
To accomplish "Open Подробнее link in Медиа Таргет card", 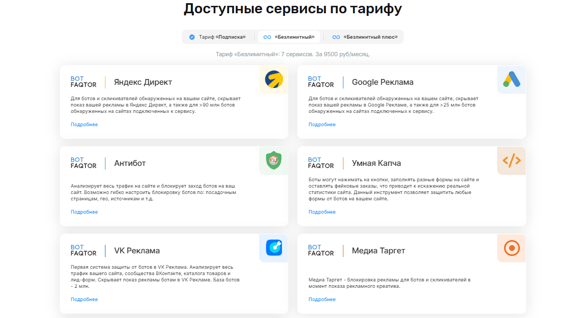I will [322, 299].
